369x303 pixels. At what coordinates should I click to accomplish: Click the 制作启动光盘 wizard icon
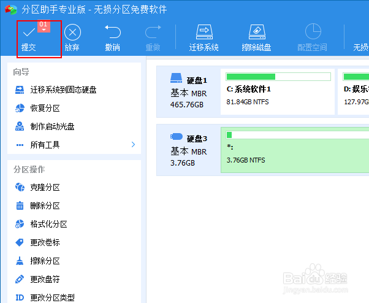click(20, 126)
